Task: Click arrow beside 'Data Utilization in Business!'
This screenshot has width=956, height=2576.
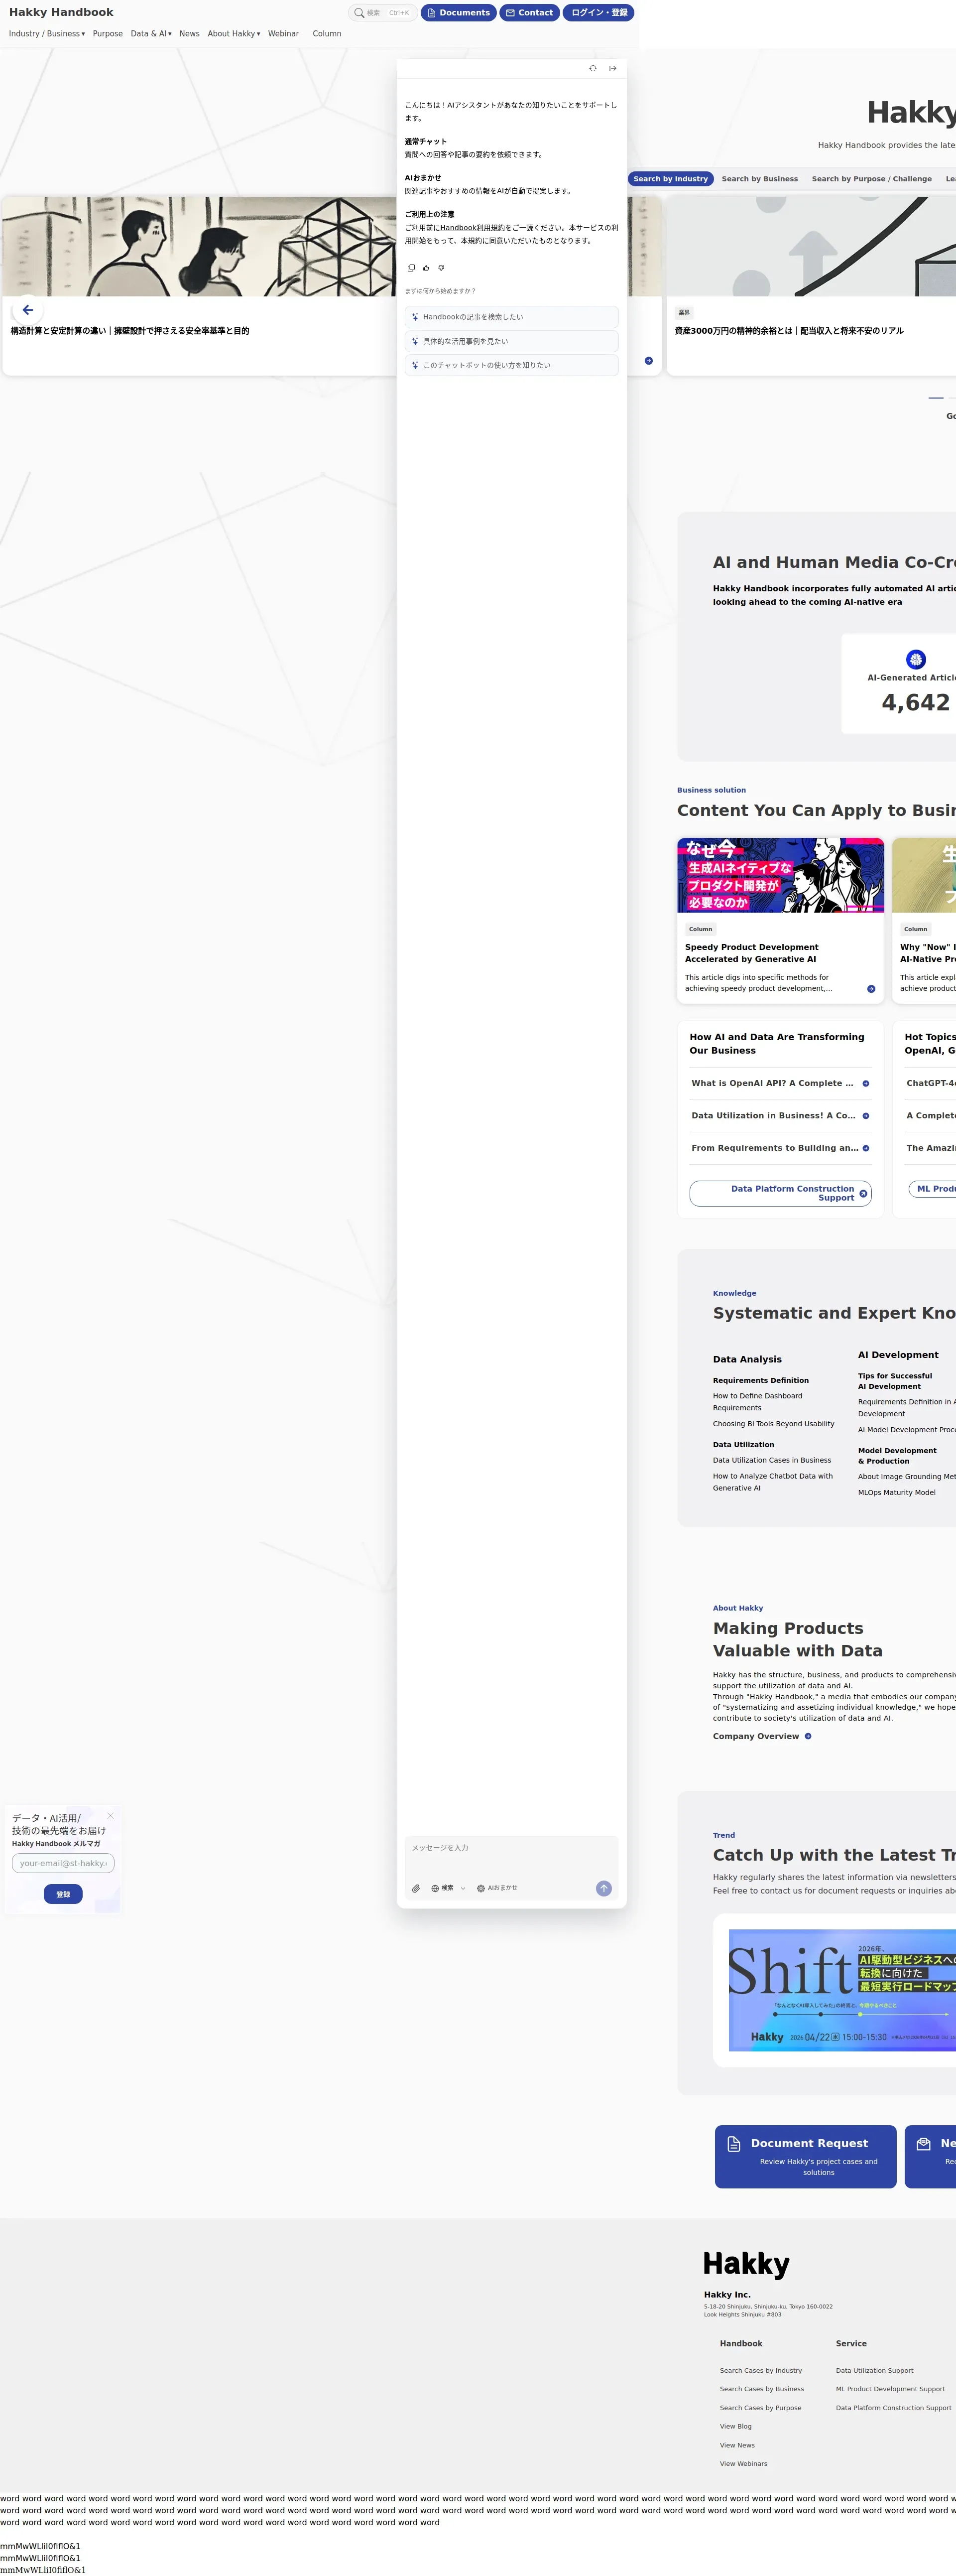Action: pyautogui.click(x=866, y=1116)
